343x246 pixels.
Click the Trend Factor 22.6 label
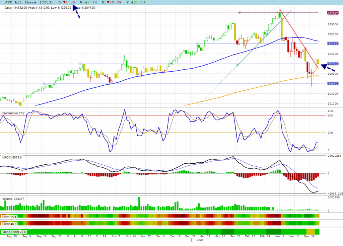click(x=14, y=232)
